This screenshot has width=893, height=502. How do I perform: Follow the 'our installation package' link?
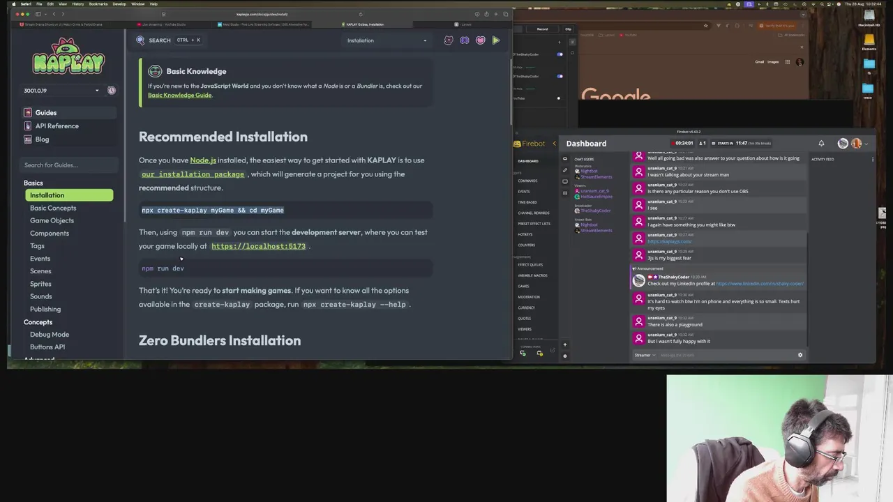pos(193,174)
